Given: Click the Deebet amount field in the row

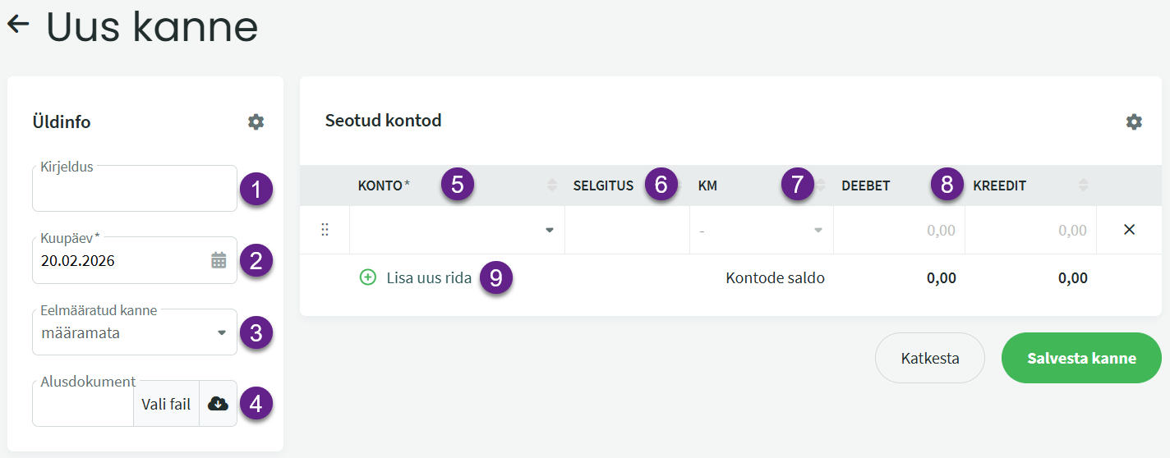Looking at the screenshot, I should (x=899, y=231).
